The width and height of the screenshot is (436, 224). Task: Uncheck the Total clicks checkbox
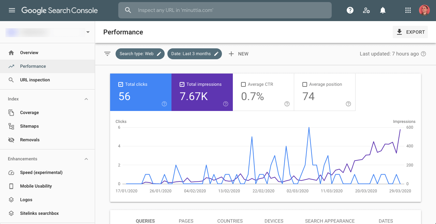coord(120,84)
